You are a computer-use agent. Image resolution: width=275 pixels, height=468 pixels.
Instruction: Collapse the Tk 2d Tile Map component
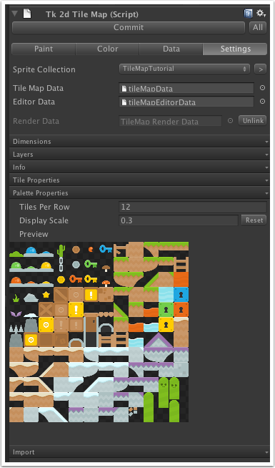[14, 14]
